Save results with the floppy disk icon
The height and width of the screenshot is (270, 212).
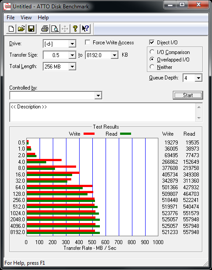click(x=31, y=29)
